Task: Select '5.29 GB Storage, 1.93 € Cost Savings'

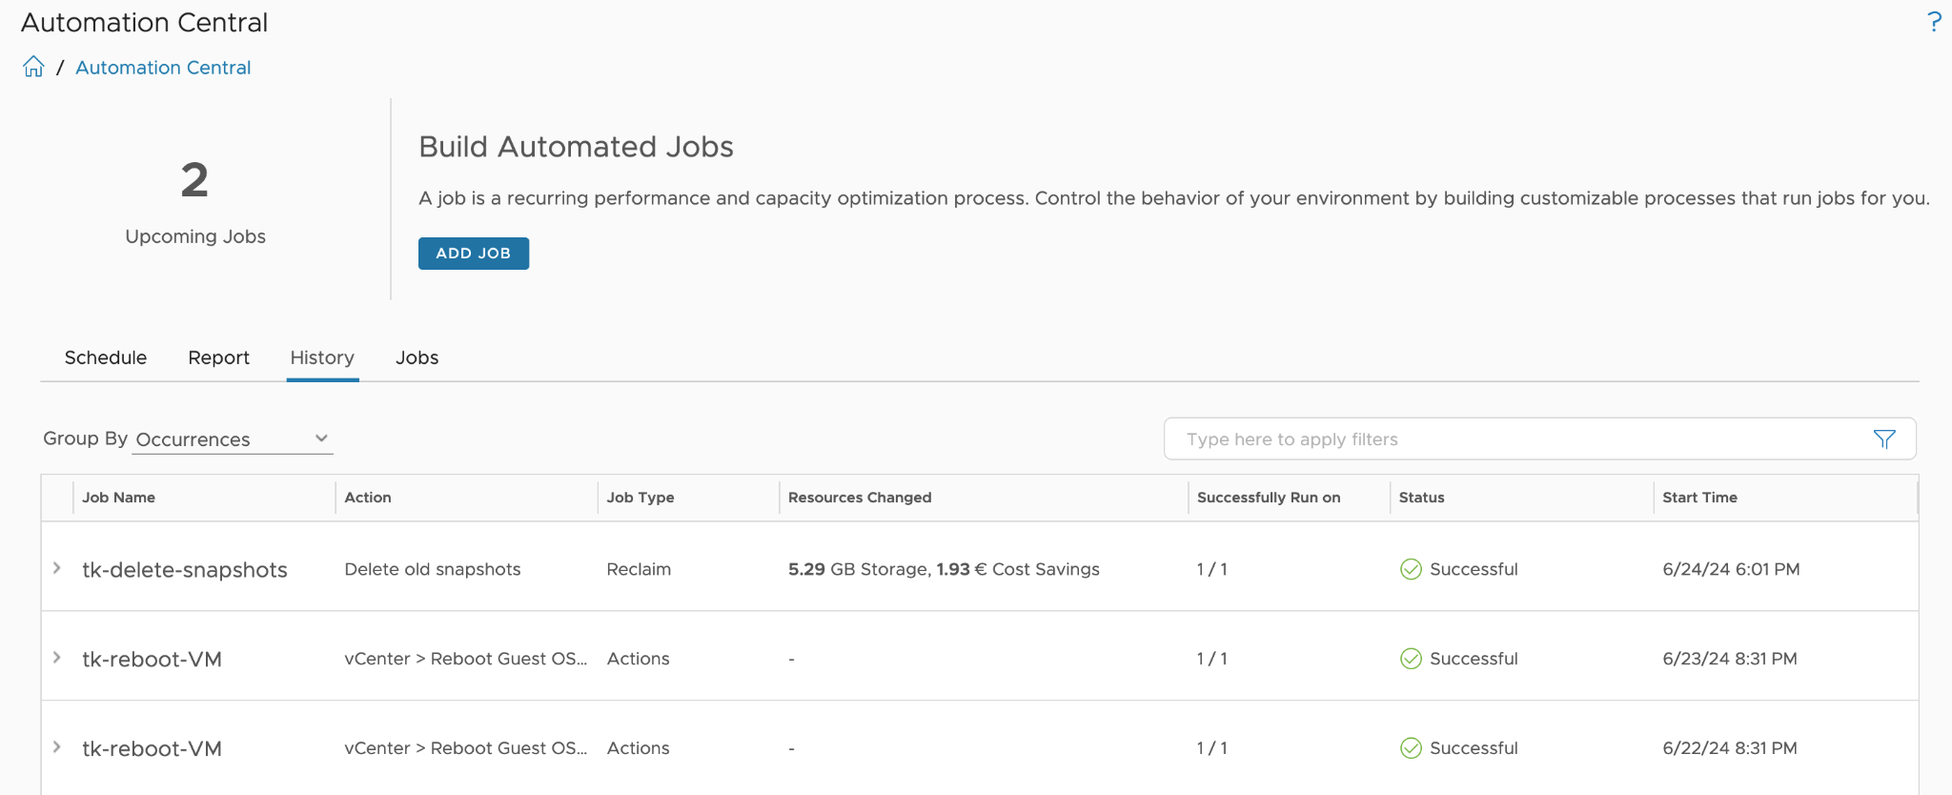Action: (x=944, y=569)
